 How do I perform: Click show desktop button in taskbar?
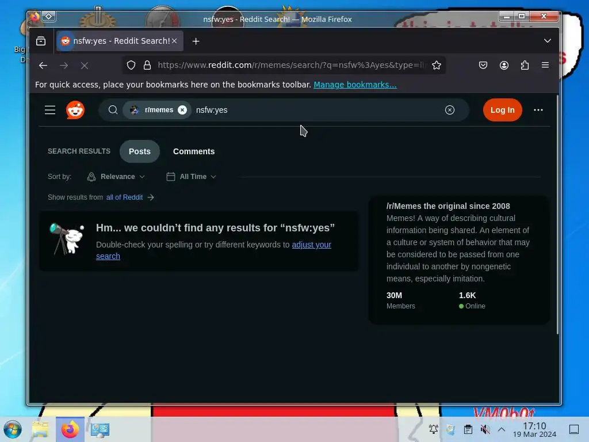(x=574, y=429)
